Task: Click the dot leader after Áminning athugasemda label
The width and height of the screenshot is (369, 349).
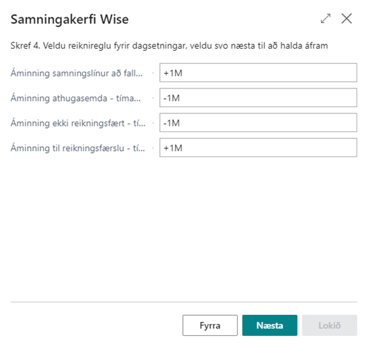Action: pos(153,98)
